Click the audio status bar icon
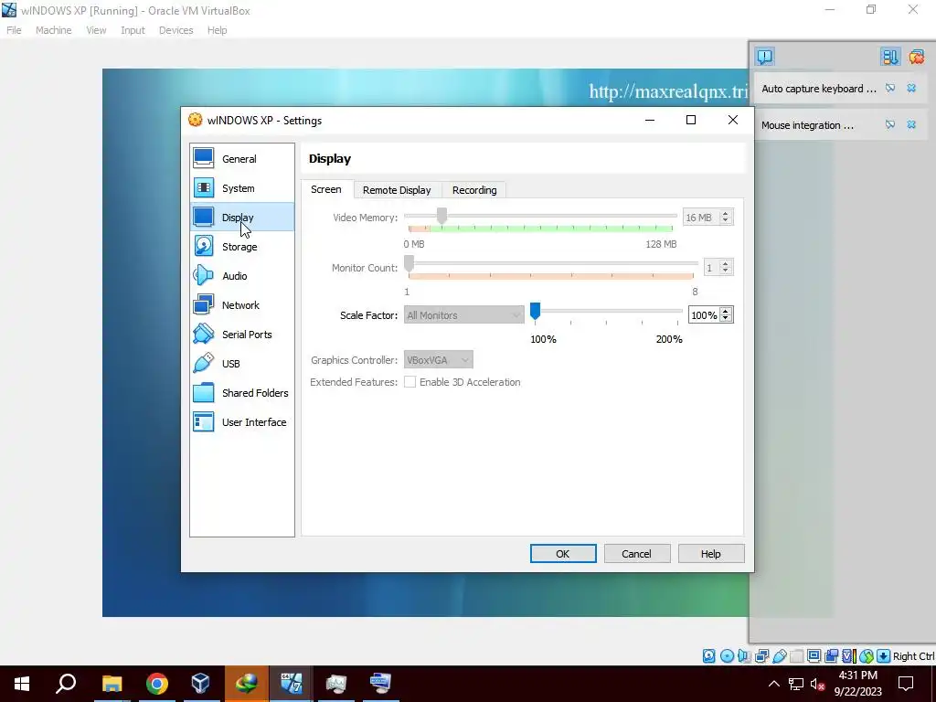The width and height of the screenshot is (936, 702). click(744, 656)
